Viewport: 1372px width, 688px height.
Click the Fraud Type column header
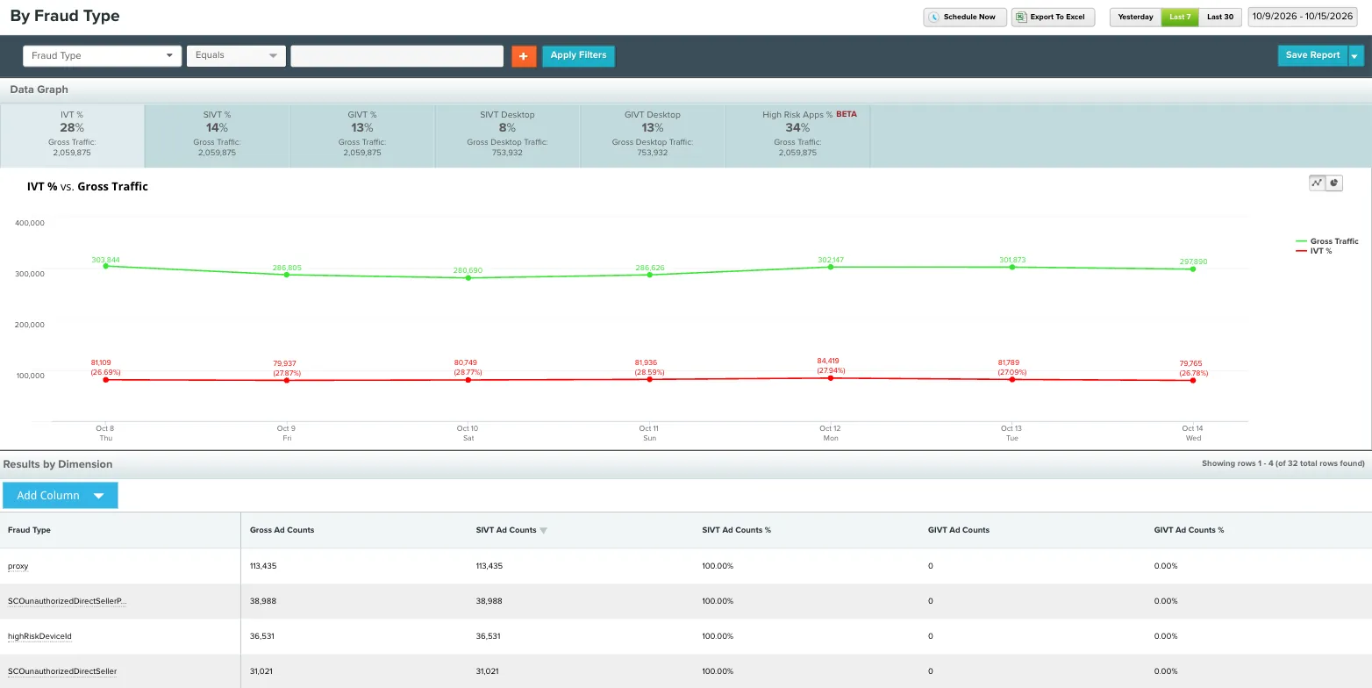click(x=29, y=530)
